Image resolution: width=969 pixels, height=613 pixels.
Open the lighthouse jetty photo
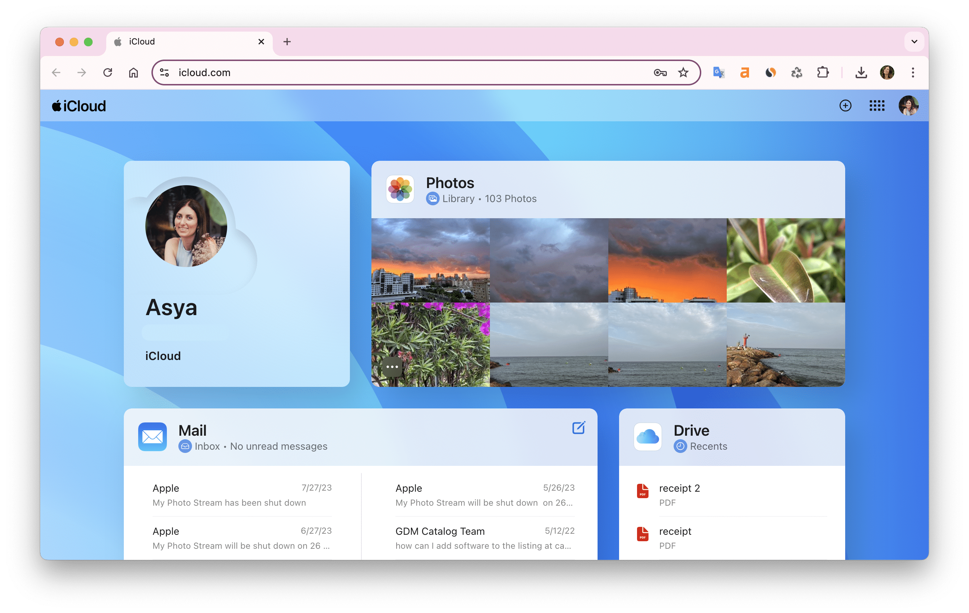[x=786, y=345]
